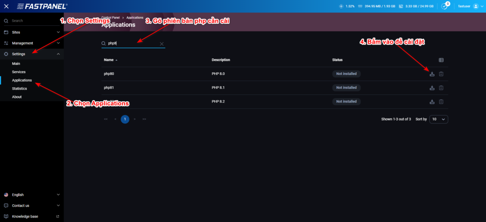Click the search magnifier icon in the applications filter
The height and width of the screenshot is (222, 486).
(x=104, y=43)
